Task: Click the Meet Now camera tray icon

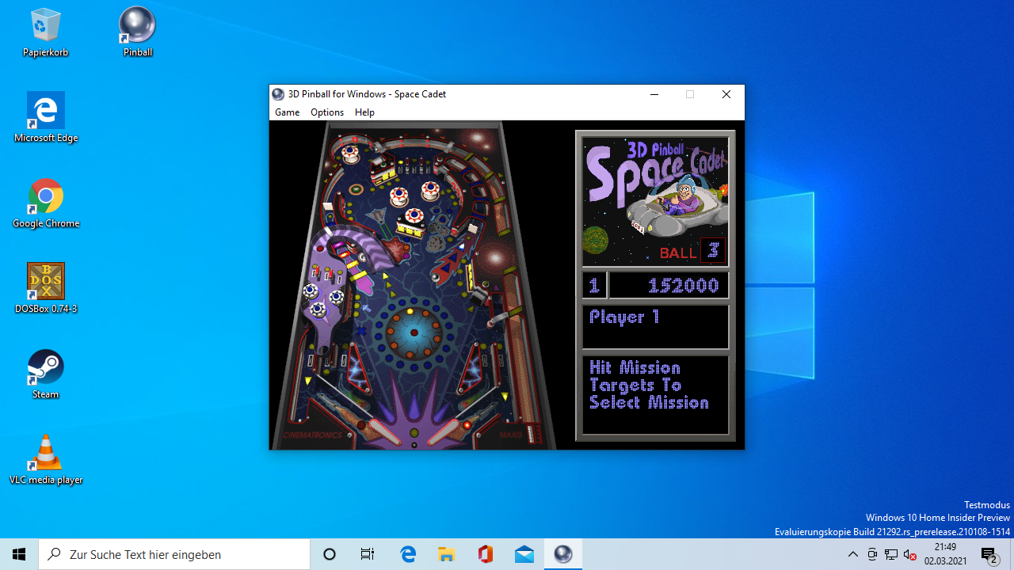Action: 872,554
